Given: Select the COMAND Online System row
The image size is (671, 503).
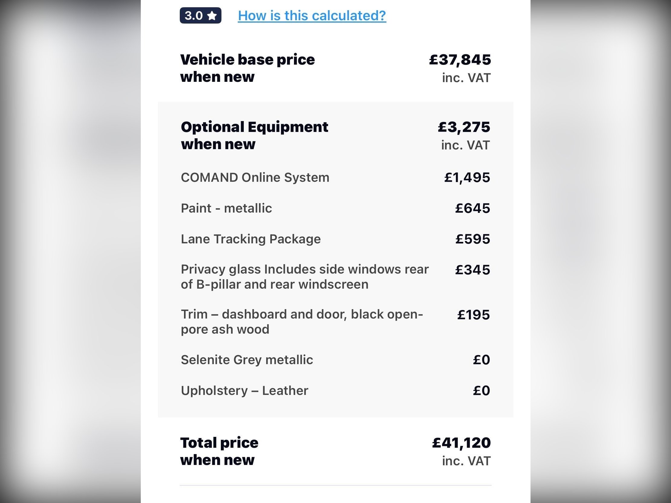Looking at the screenshot, I should [x=255, y=177].
